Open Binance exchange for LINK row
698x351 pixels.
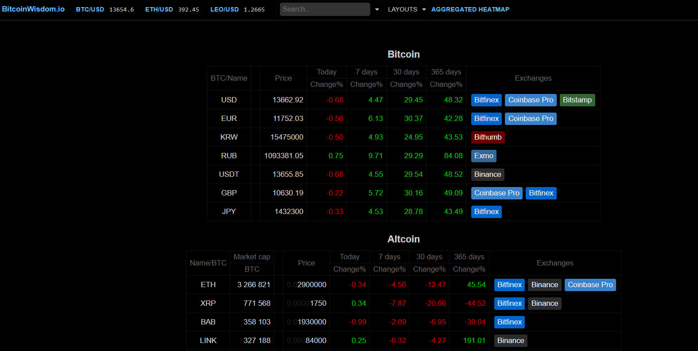click(x=511, y=341)
